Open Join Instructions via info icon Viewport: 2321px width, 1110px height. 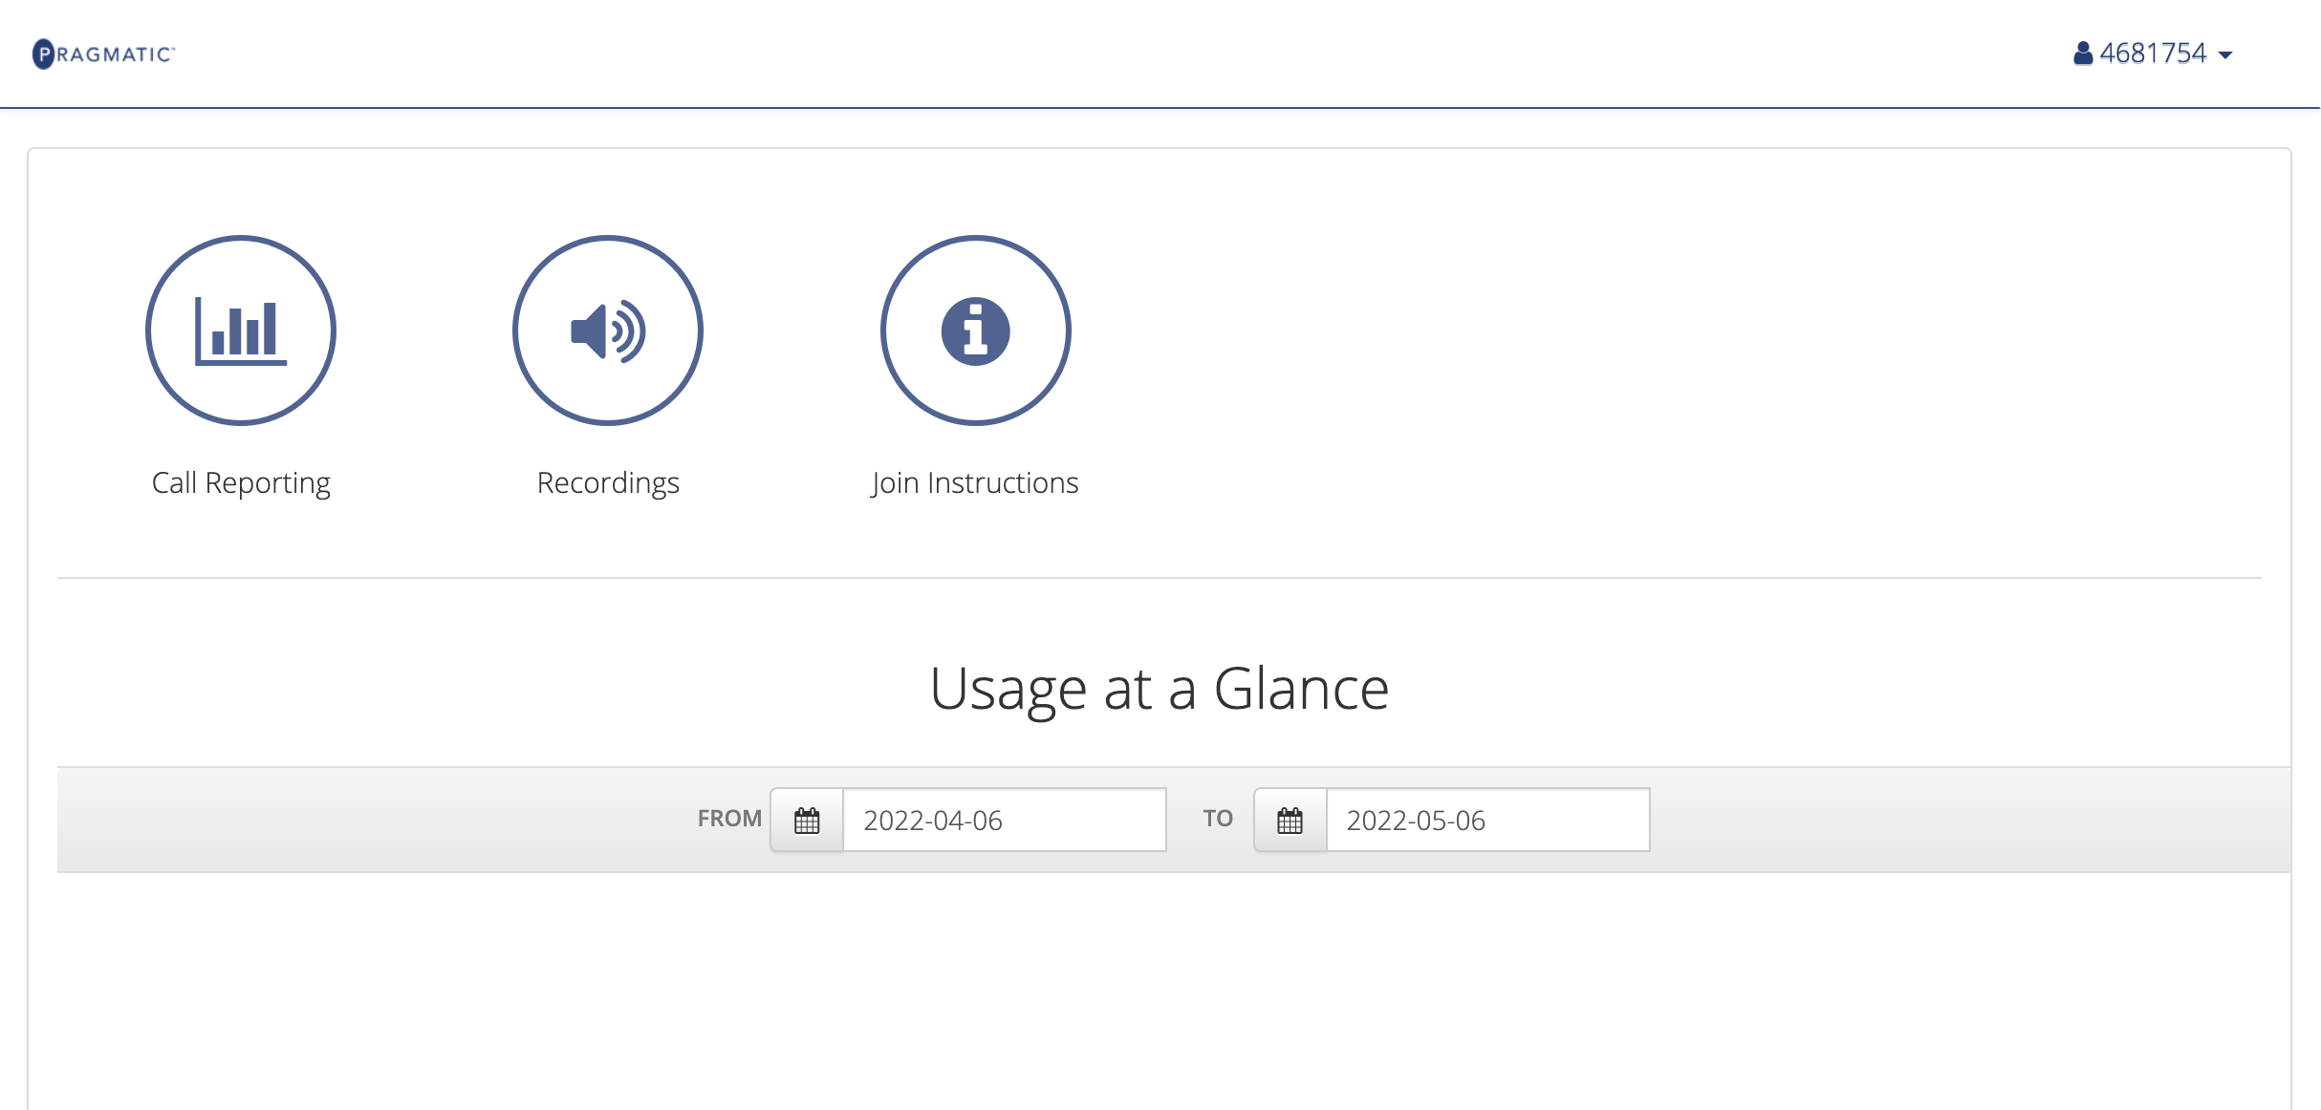coord(975,331)
